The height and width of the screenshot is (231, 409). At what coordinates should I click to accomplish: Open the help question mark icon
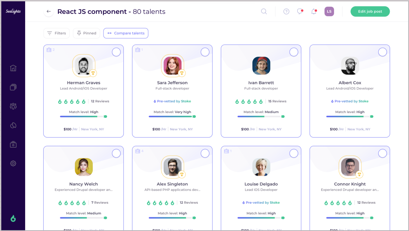(286, 11)
